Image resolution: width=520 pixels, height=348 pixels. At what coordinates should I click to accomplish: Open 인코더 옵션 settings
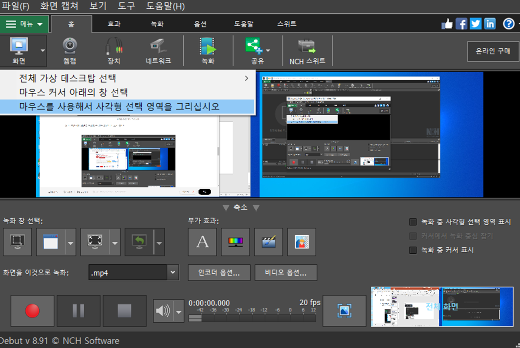point(219,272)
